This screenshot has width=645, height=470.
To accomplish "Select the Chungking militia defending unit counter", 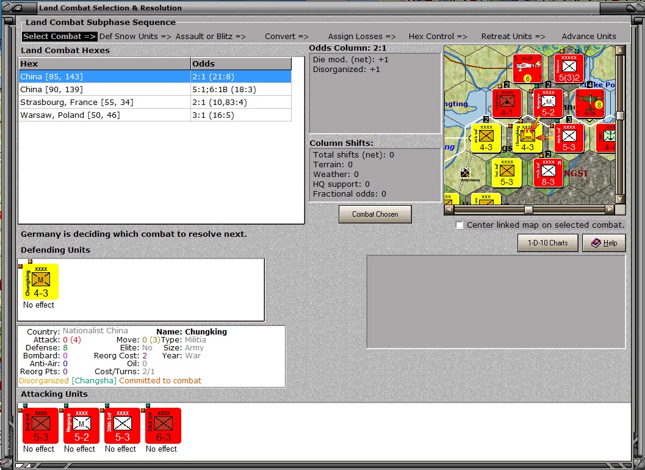I will pyautogui.click(x=40, y=281).
